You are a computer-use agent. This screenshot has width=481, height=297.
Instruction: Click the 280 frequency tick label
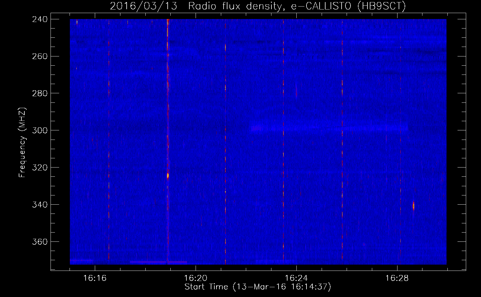tap(40, 93)
